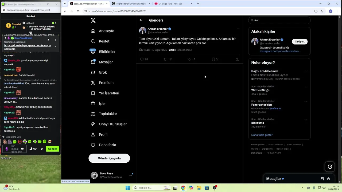The height and width of the screenshot is (192, 342).
Task: Open Premium in the X sidebar
Action: 102,83
